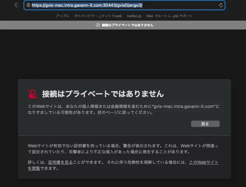Viewport: 246px width, 187px height.
Task: Click the compass icon in the gray banner
Action: tap(98, 25)
